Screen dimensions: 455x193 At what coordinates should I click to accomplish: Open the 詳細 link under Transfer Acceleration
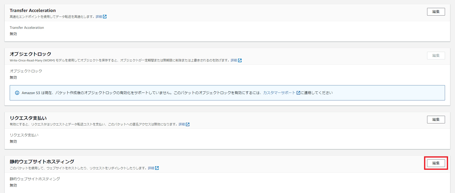[99, 17]
